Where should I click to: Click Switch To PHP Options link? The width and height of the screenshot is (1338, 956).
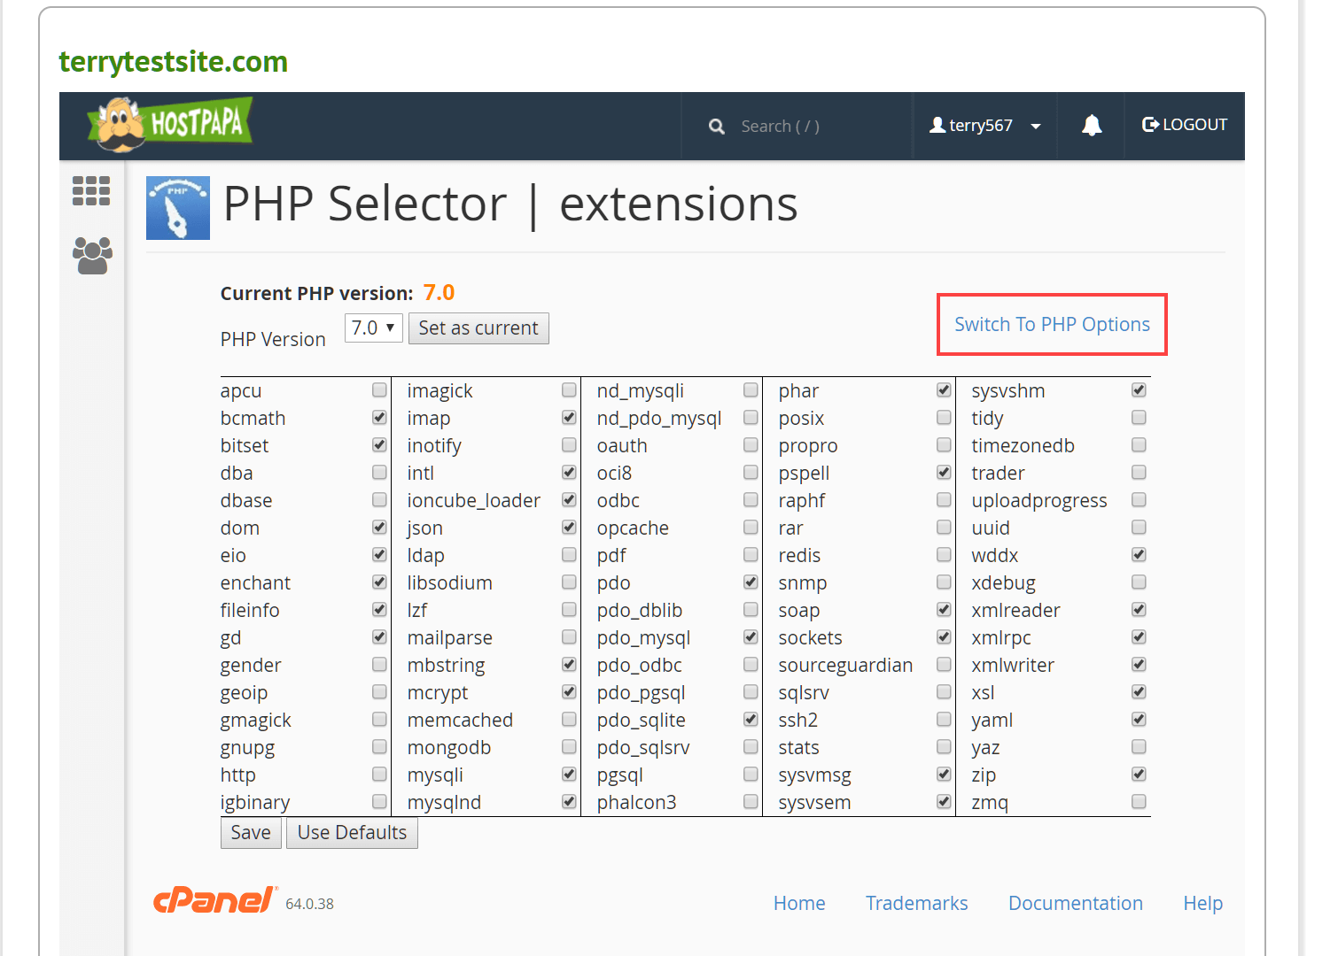1052,325
